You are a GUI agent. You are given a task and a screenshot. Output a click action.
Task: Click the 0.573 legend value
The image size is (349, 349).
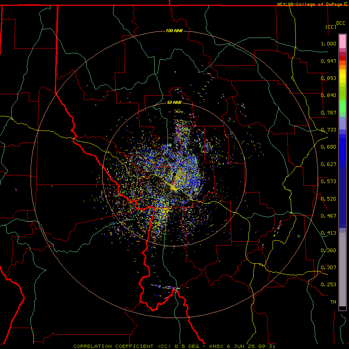[328, 181]
